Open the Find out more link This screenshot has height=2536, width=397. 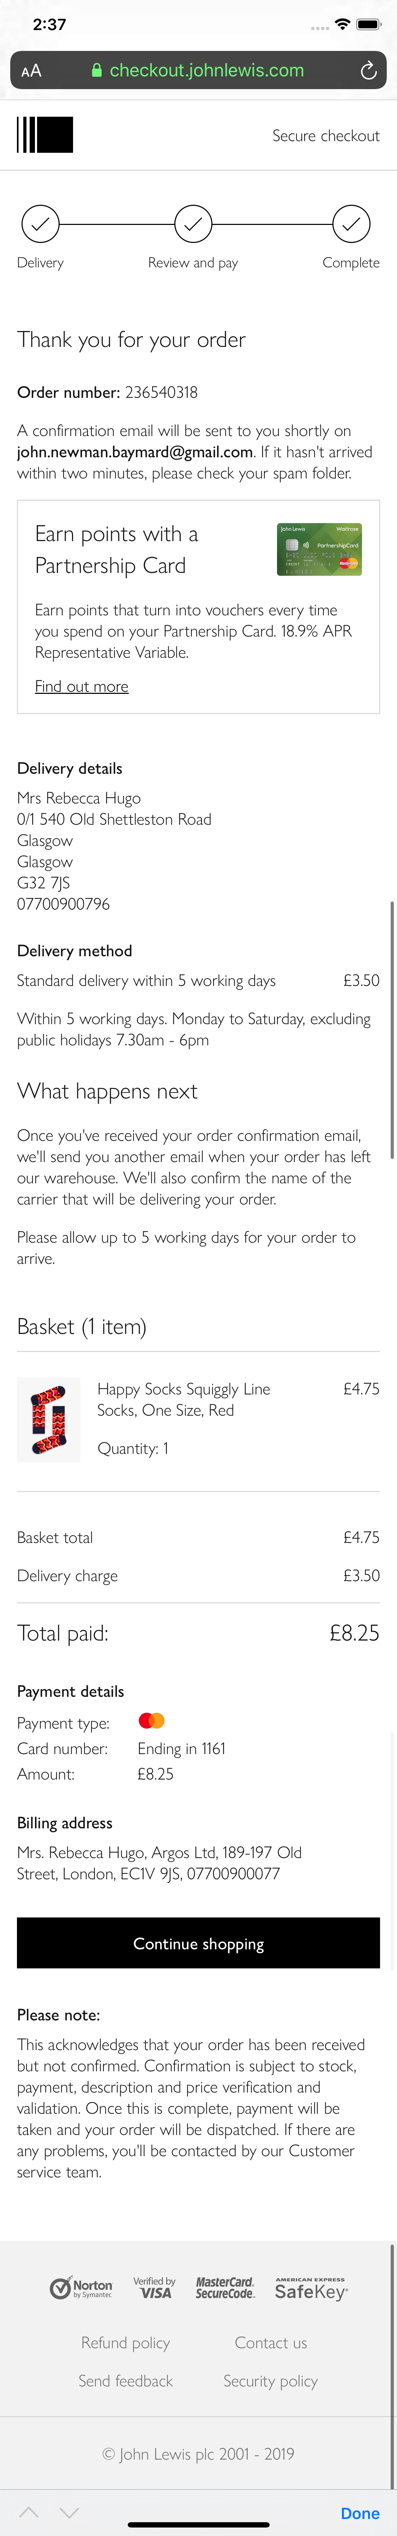point(82,686)
